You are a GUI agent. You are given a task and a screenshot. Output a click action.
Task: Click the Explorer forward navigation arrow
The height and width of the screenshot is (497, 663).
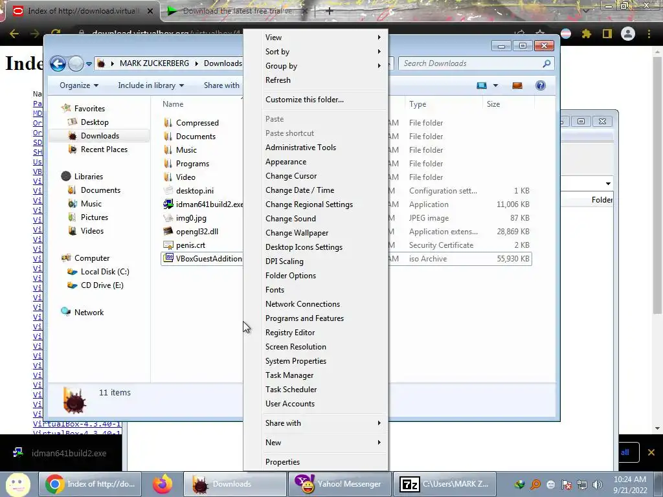pyautogui.click(x=76, y=64)
